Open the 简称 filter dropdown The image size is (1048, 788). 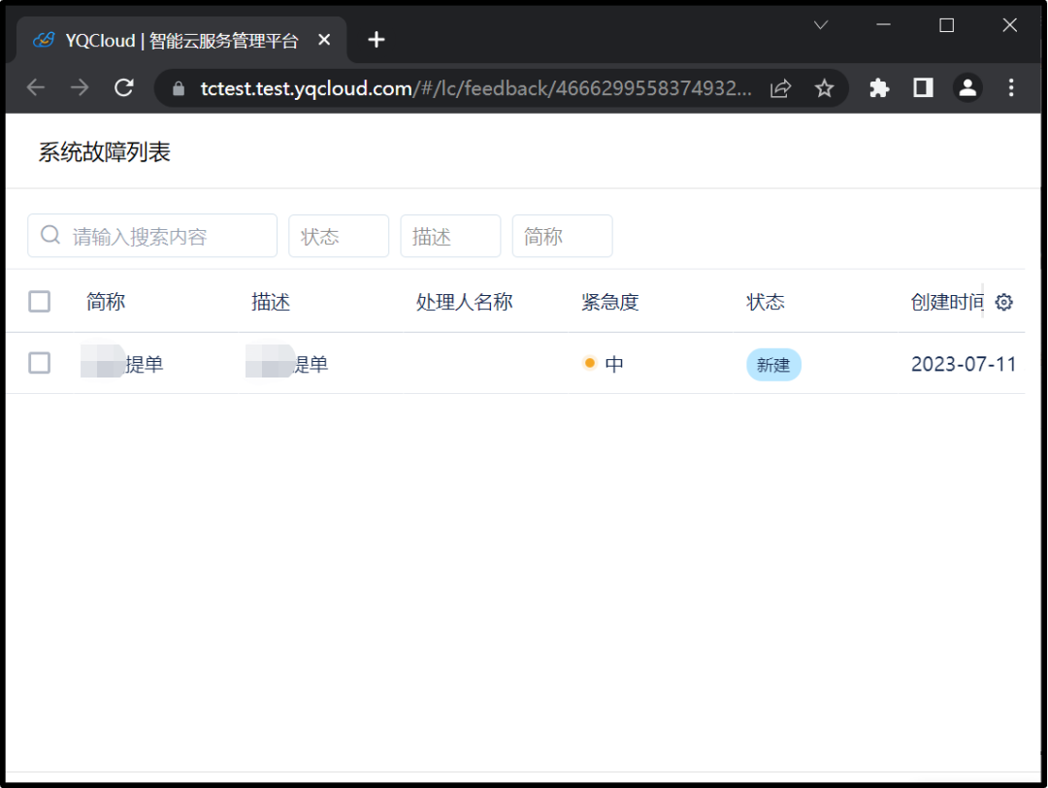tap(562, 236)
